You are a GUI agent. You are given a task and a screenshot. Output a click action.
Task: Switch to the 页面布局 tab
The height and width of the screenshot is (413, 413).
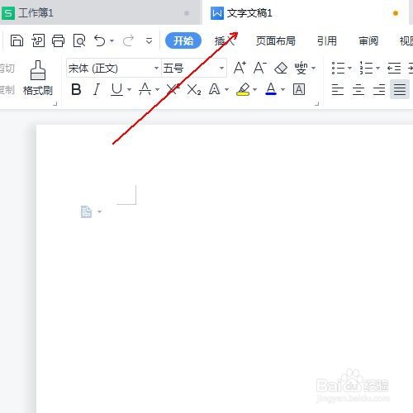pos(276,41)
